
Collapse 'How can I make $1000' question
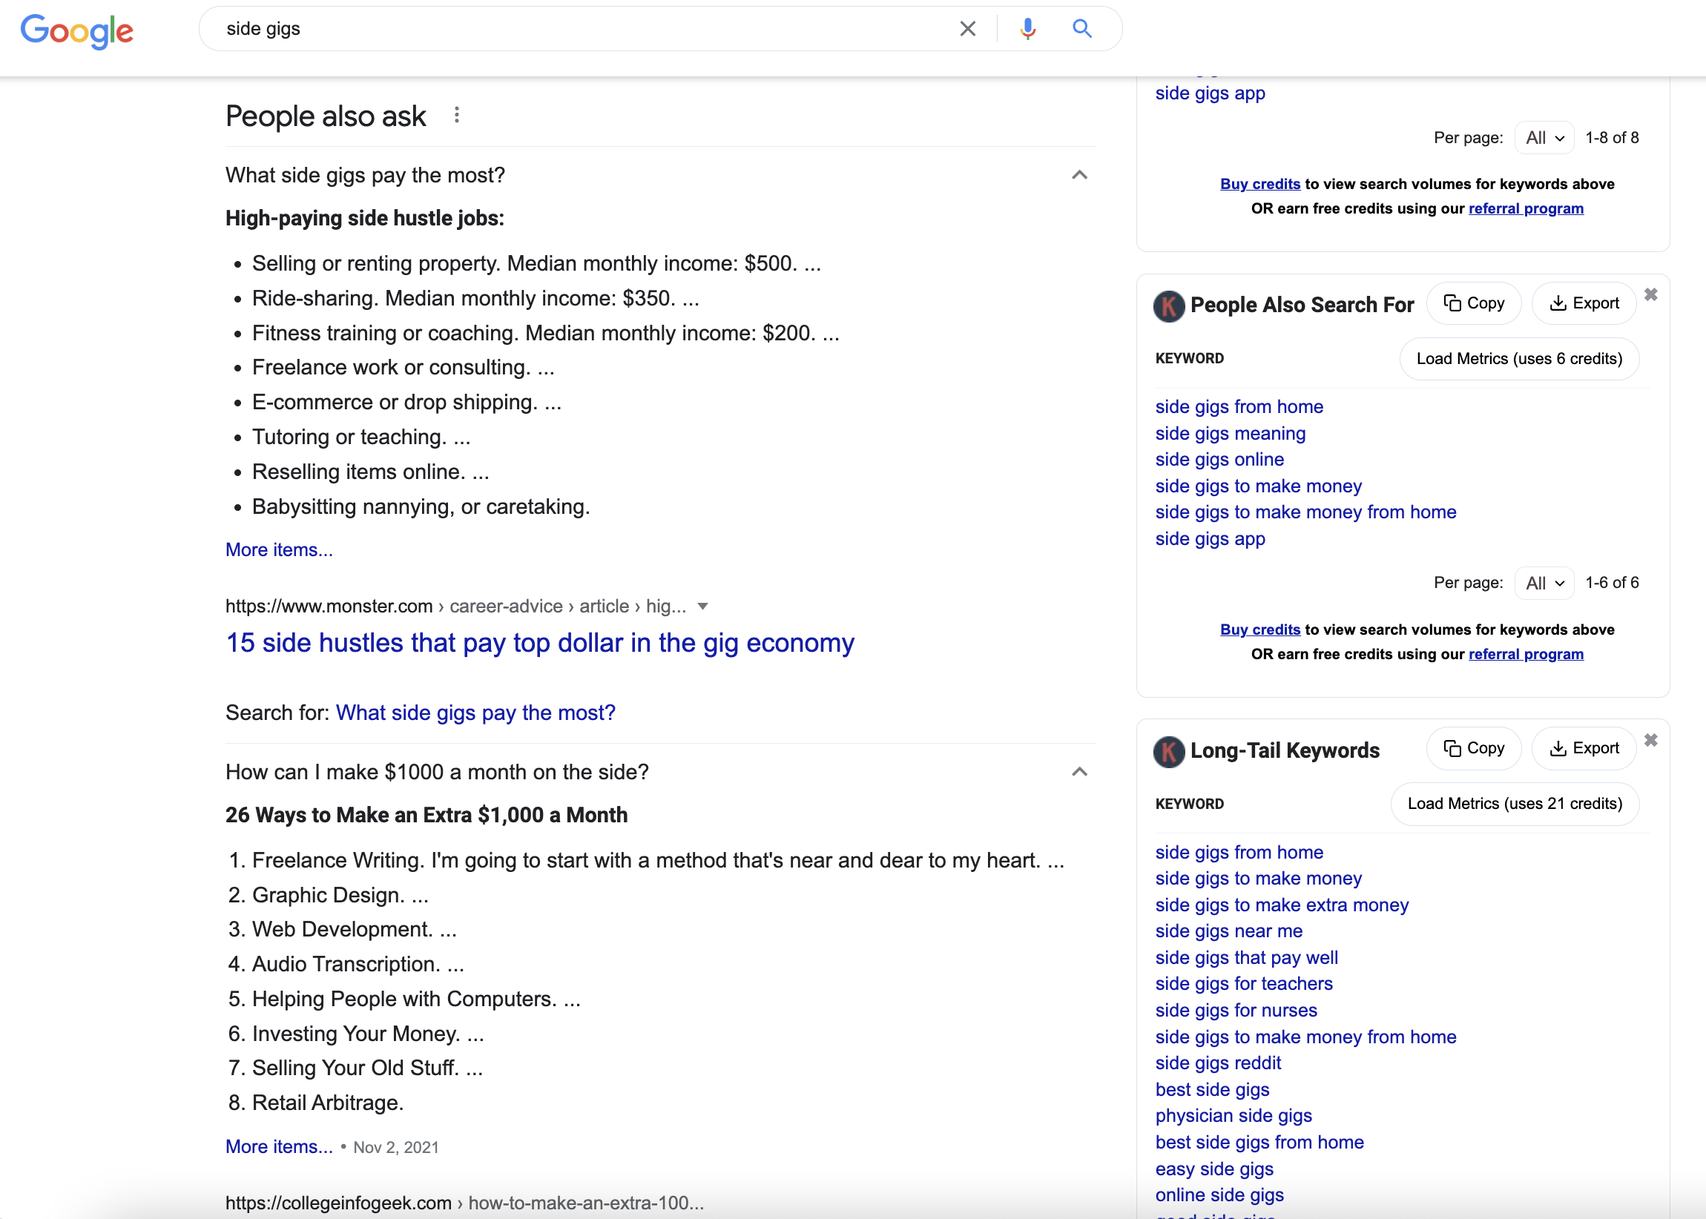(x=1079, y=772)
